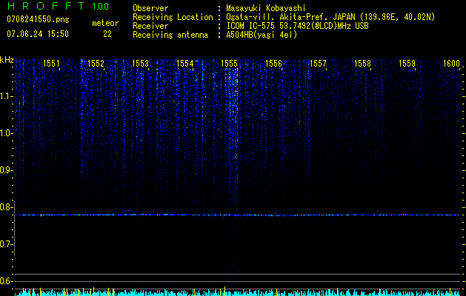Click the 0.6 kHz axis label
466x296 pixels.
6,281
